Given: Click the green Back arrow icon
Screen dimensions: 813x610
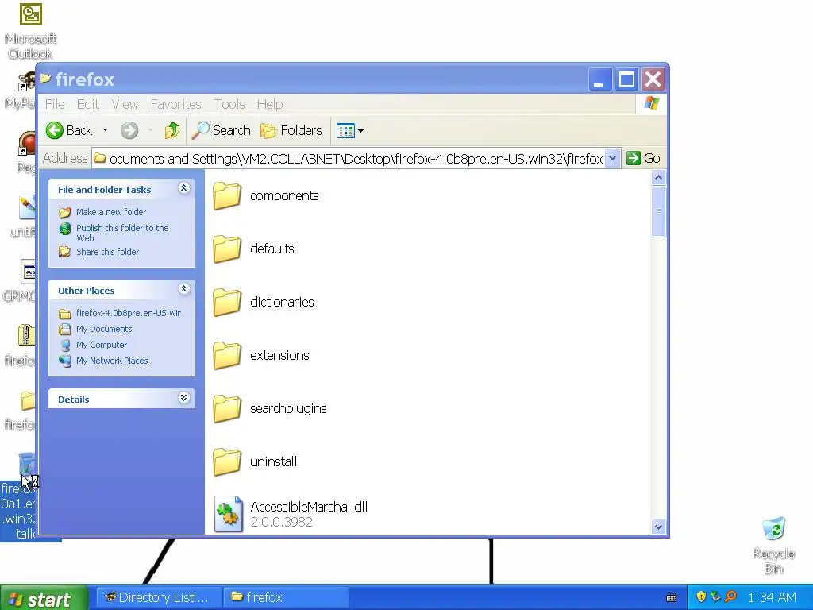Looking at the screenshot, I should (55, 130).
